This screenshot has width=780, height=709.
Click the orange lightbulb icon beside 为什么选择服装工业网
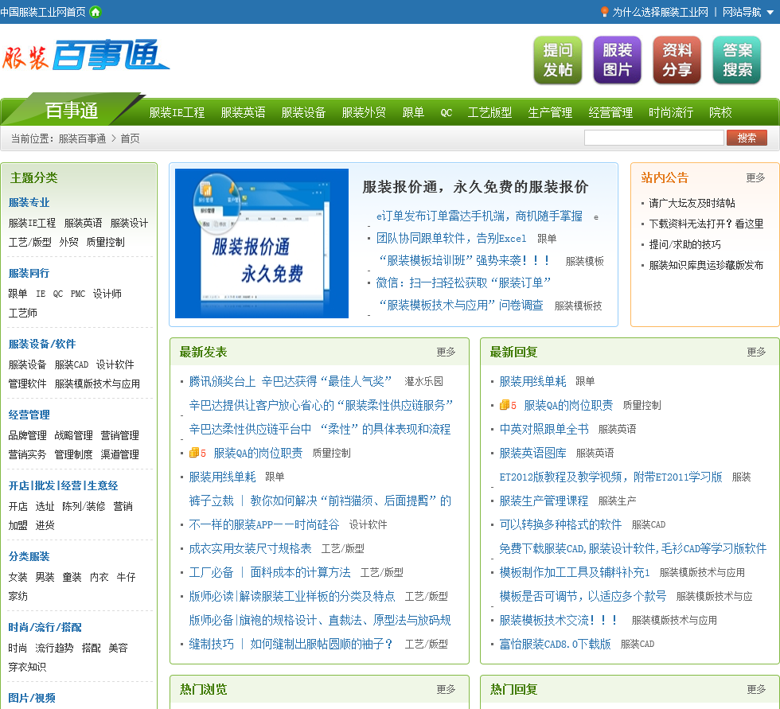[604, 11]
